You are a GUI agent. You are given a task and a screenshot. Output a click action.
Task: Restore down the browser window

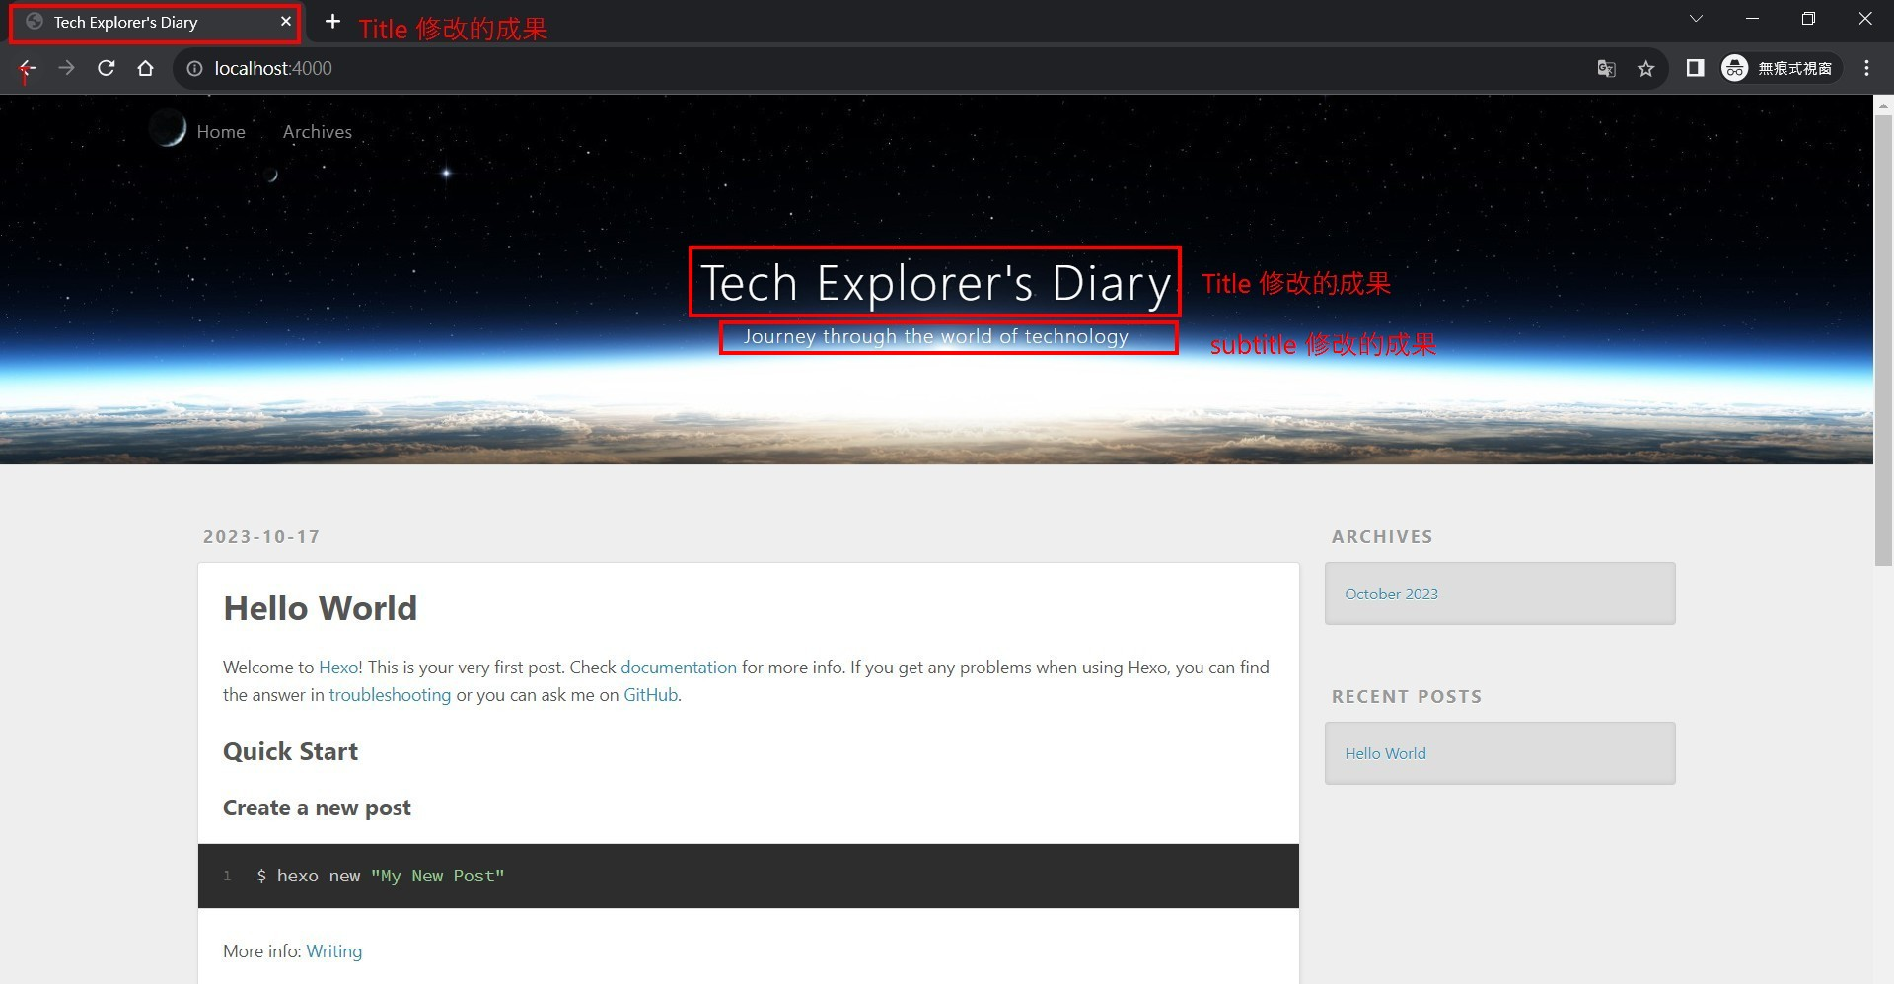point(1808,19)
